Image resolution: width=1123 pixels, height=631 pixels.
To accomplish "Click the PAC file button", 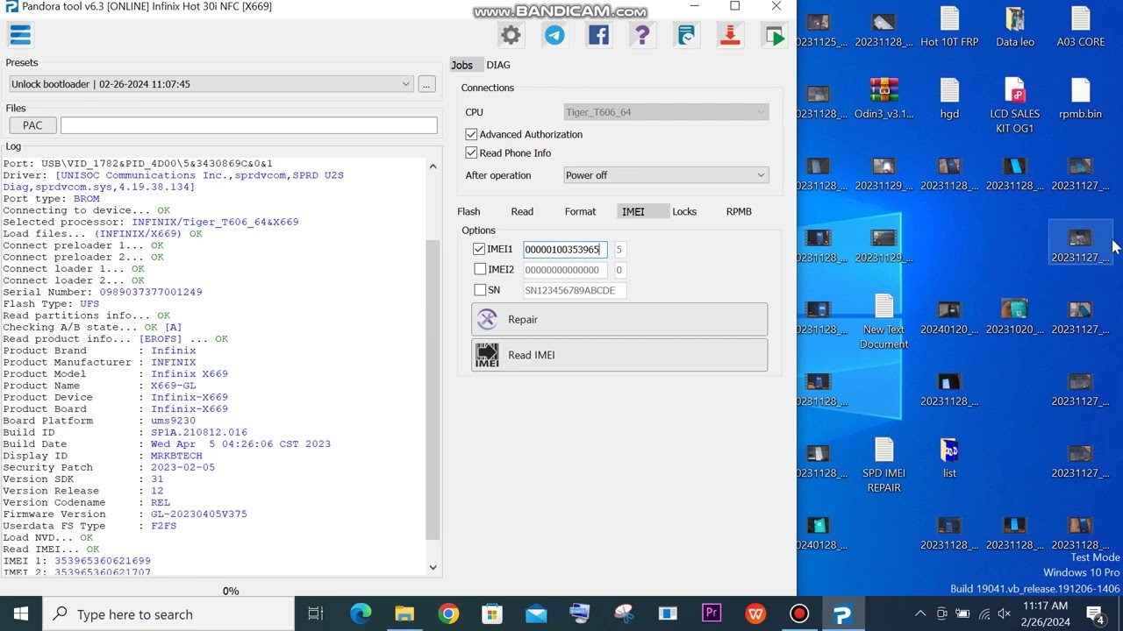I will (32, 125).
